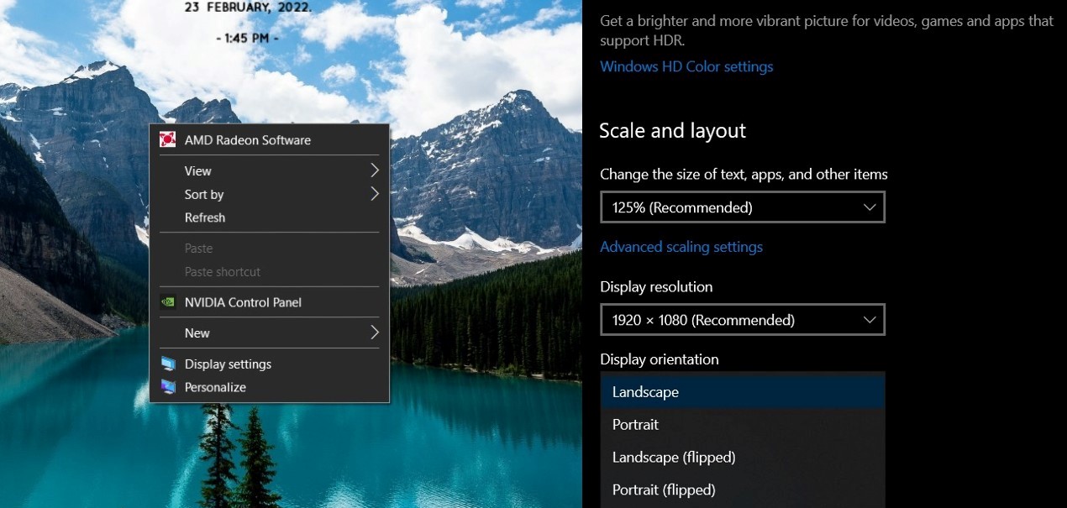Choose Personalize from the context menu
1067x508 pixels.
click(x=214, y=387)
